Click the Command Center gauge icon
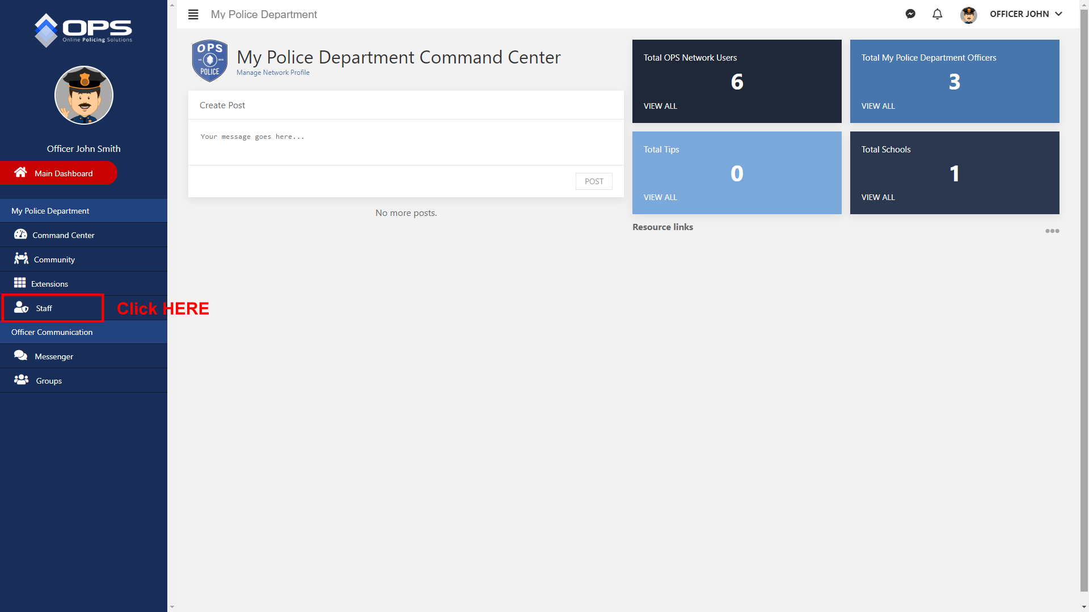Image resolution: width=1089 pixels, height=612 pixels. [20, 234]
